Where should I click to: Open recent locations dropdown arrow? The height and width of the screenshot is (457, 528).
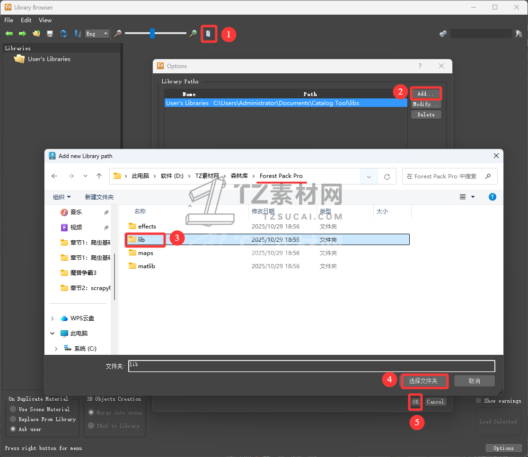point(85,176)
